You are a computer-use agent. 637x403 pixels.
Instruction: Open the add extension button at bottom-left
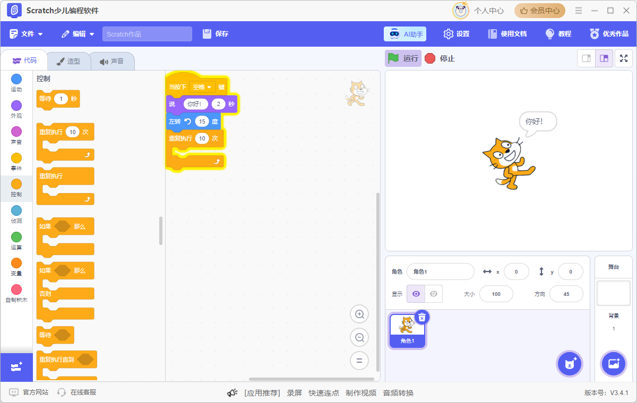16,367
